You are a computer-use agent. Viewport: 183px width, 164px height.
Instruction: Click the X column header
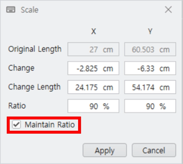94,31
